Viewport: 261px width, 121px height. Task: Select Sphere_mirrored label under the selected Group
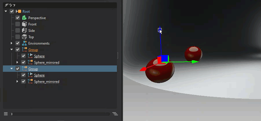tap(47, 82)
